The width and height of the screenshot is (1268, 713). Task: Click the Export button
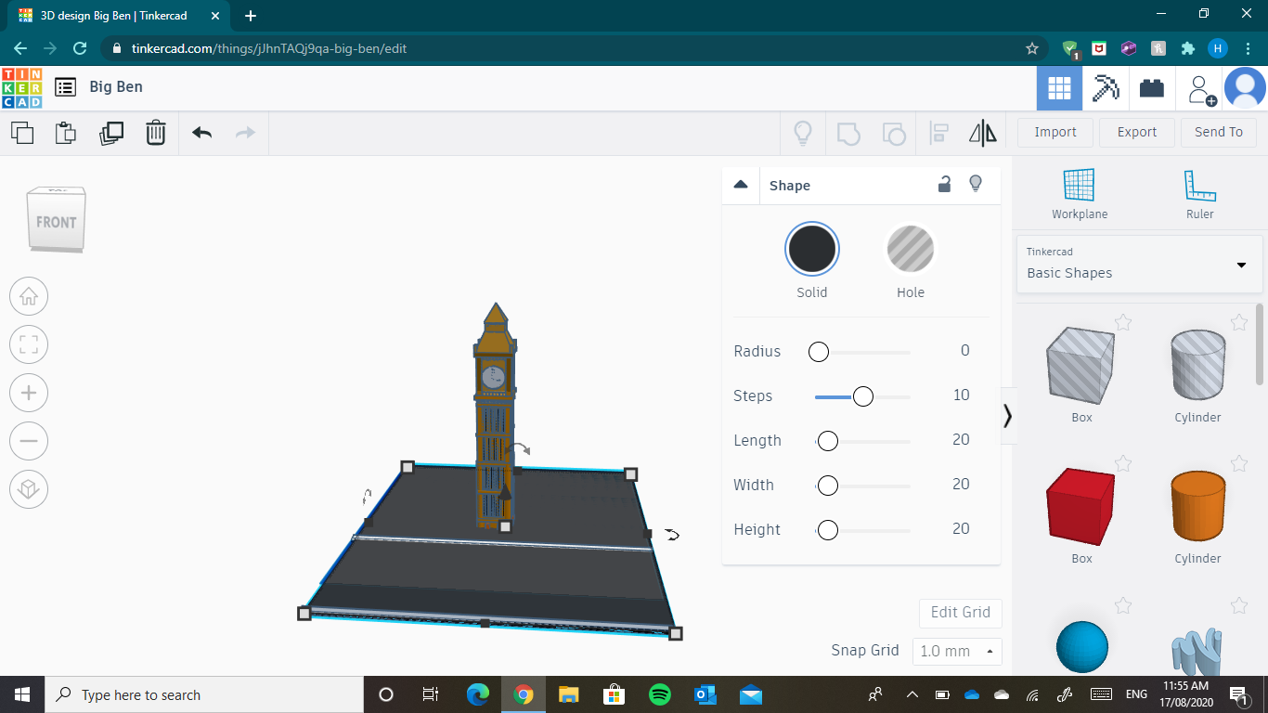(1137, 132)
